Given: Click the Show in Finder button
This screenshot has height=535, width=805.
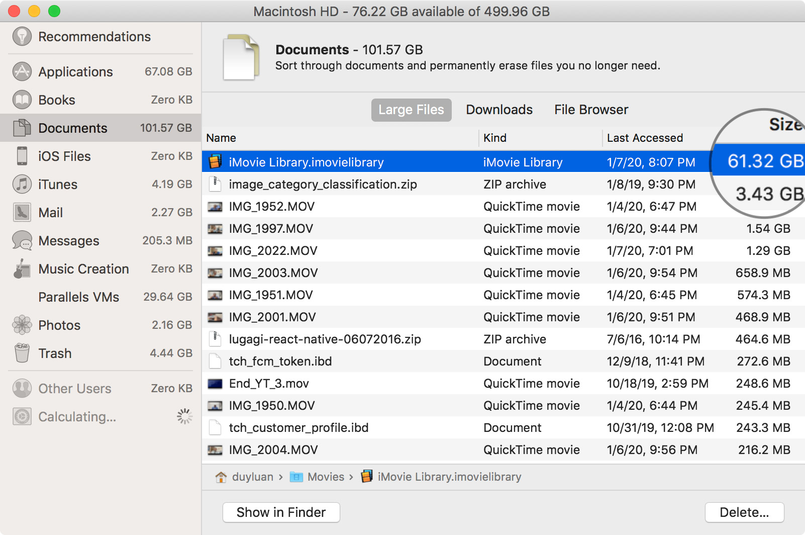Looking at the screenshot, I should 281,512.
